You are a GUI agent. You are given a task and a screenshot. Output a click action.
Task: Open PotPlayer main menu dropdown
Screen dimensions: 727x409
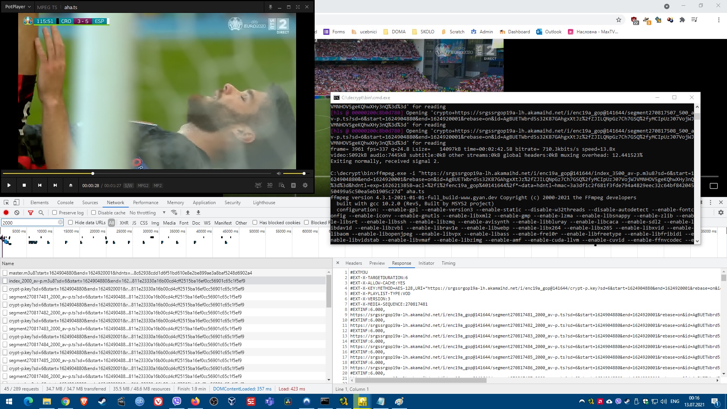tap(18, 7)
